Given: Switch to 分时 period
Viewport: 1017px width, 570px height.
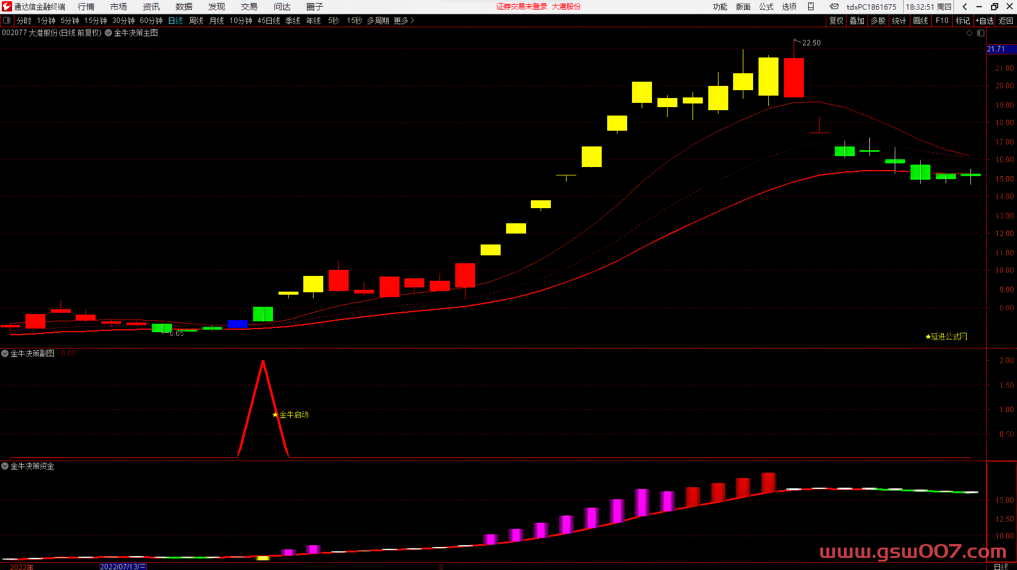Looking at the screenshot, I should tap(24, 21).
